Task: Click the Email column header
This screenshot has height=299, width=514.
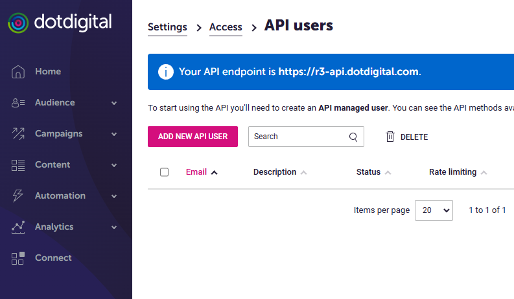Action: pos(196,172)
